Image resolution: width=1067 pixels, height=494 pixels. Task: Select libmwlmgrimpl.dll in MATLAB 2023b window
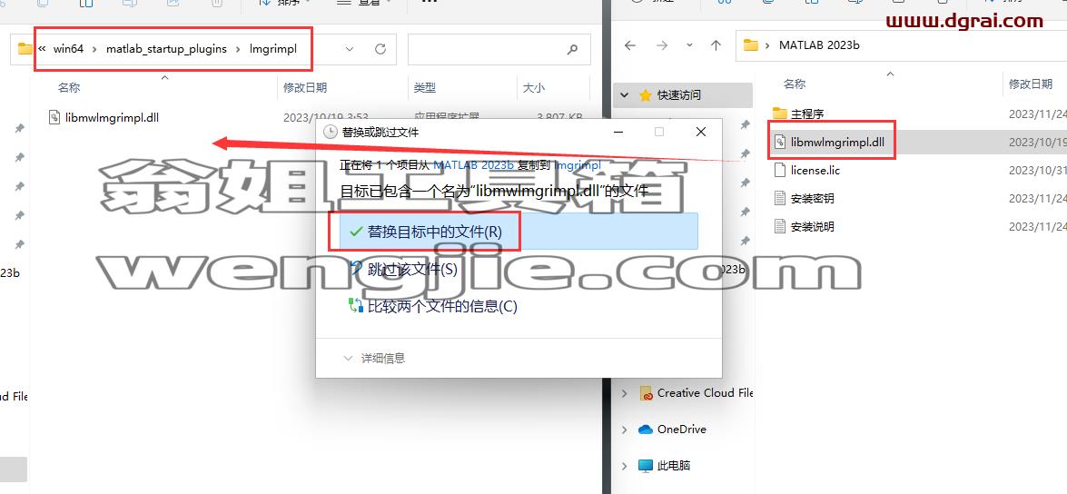click(x=837, y=143)
